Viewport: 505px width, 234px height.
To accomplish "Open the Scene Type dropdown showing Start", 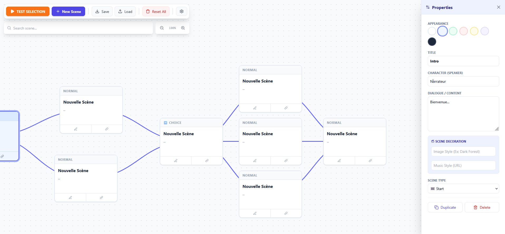I will point(463,189).
